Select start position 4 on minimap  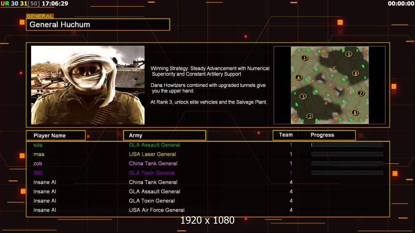(x=299, y=77)
